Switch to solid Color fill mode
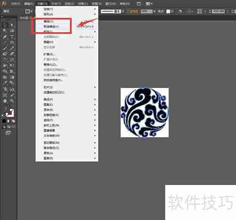This screenshot has height=220, width=236. pos(4,121)
